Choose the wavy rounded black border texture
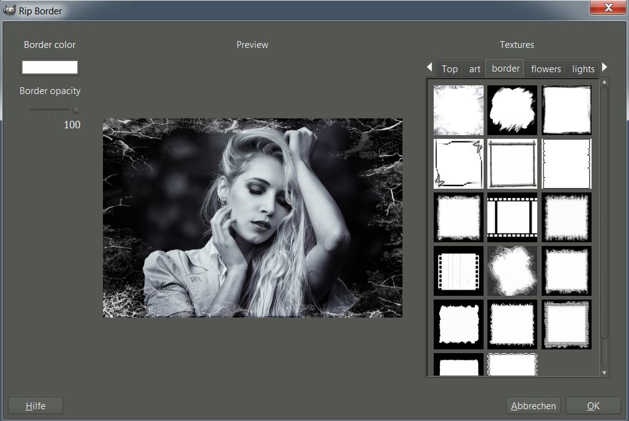Image resolution: width=629 pixels, height=421 pixels. click(x=459, y=324)
